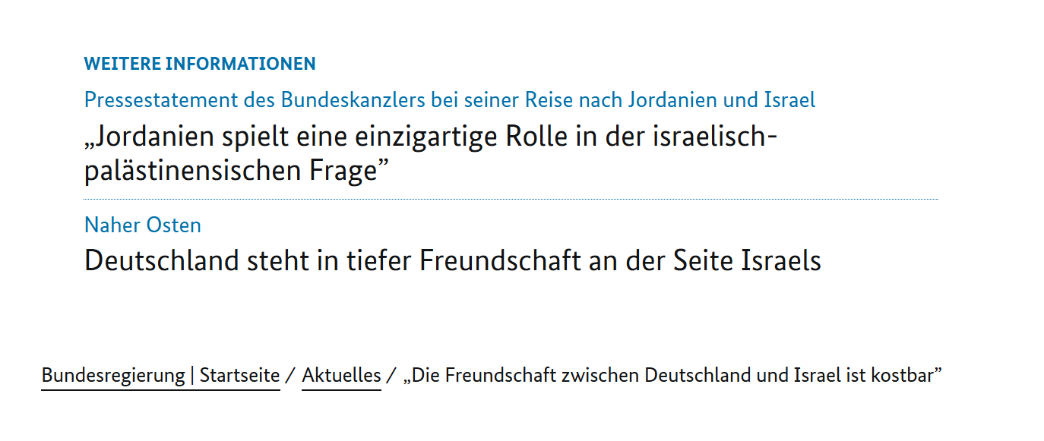Click the "WEITERE INFORMATIONEN" section heading
1044x441 pixels.
(x=200, y=64)
